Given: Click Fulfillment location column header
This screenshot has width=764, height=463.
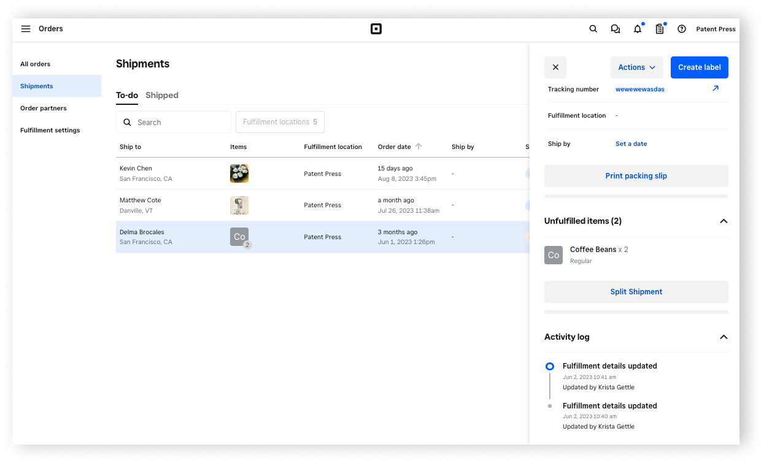Looking at the screenshot, I should [x=333, y=147].
